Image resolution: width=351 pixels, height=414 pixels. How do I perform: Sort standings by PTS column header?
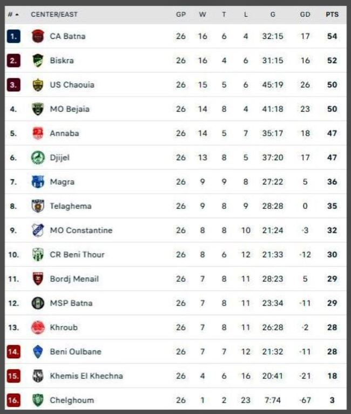coord(332,15)
